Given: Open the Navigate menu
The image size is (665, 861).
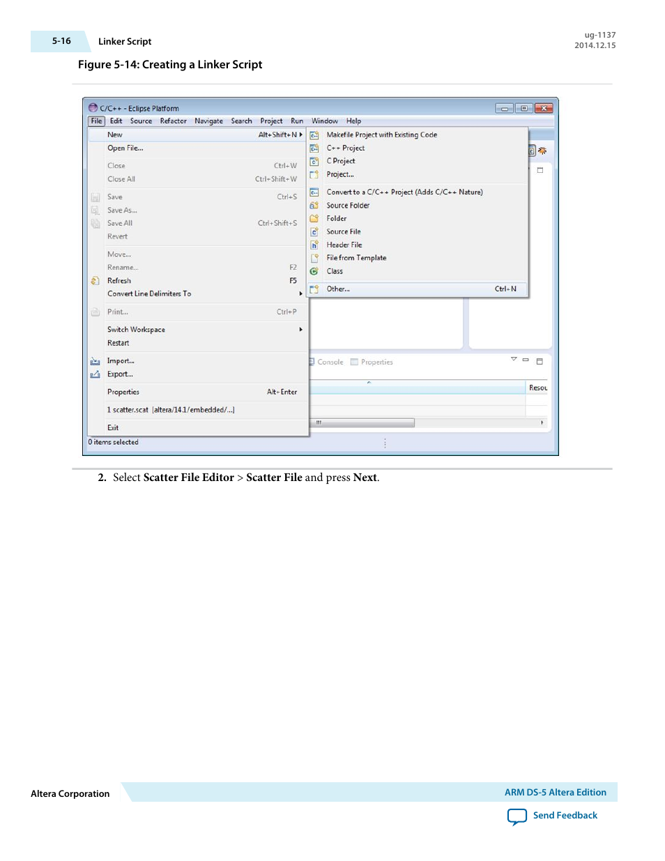Looking at the screenshot, I should coord(209,121).
